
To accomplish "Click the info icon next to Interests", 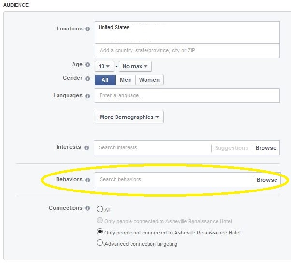I will 87,148.
